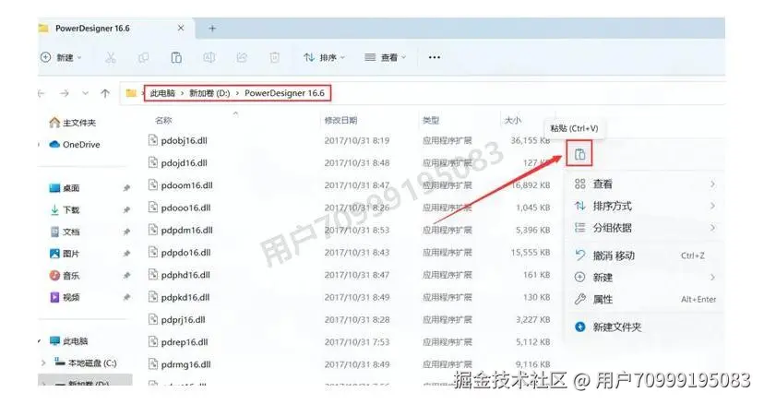The height and width of the screenshot is (404, 764).
Task: Open 文档 in the sidebar
Action: (x=65, y=232)
